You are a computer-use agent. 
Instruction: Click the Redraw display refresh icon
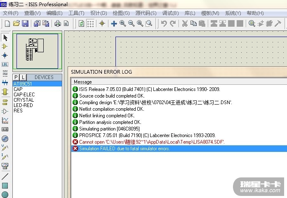point(81,23)
